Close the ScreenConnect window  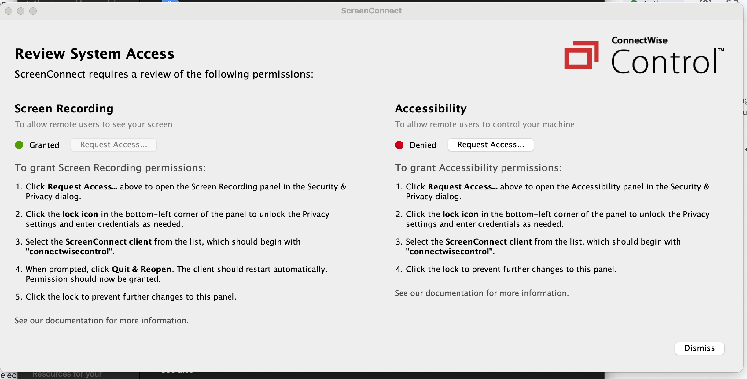(x=9, y=11)
